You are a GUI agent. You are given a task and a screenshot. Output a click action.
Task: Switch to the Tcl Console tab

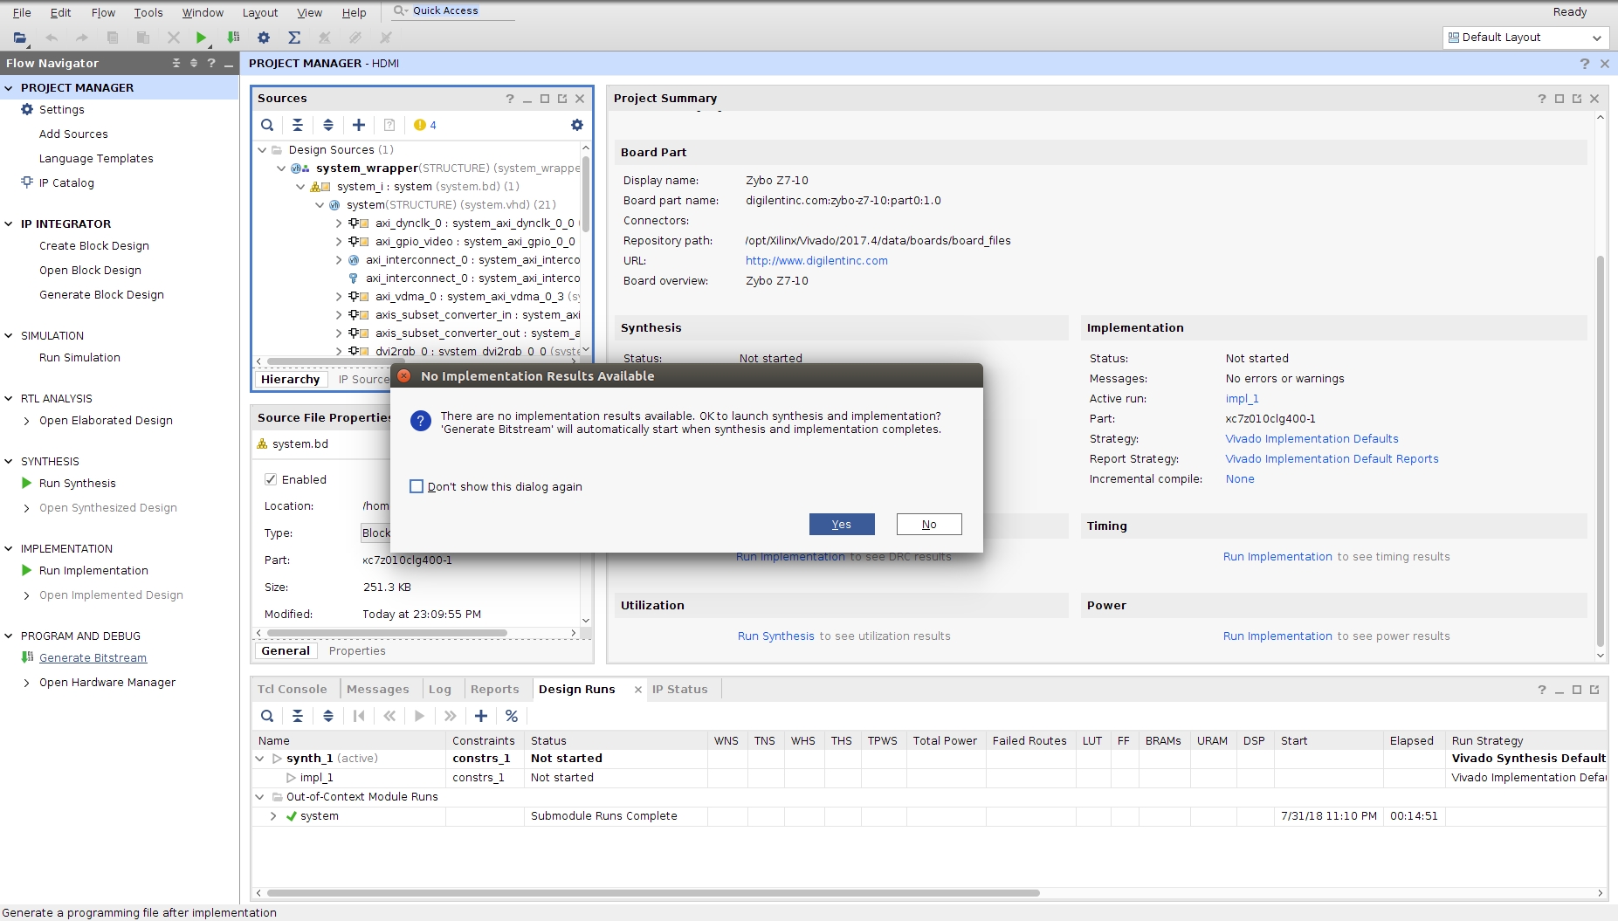(292, 690)
